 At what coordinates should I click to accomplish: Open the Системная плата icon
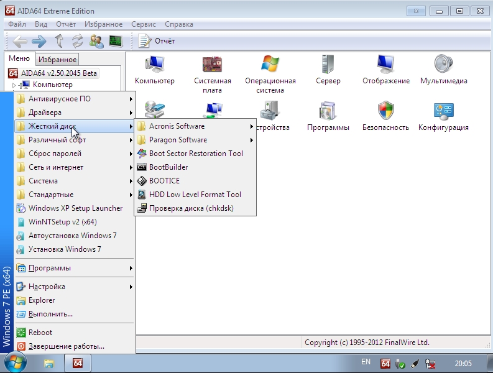coord(212,65)
